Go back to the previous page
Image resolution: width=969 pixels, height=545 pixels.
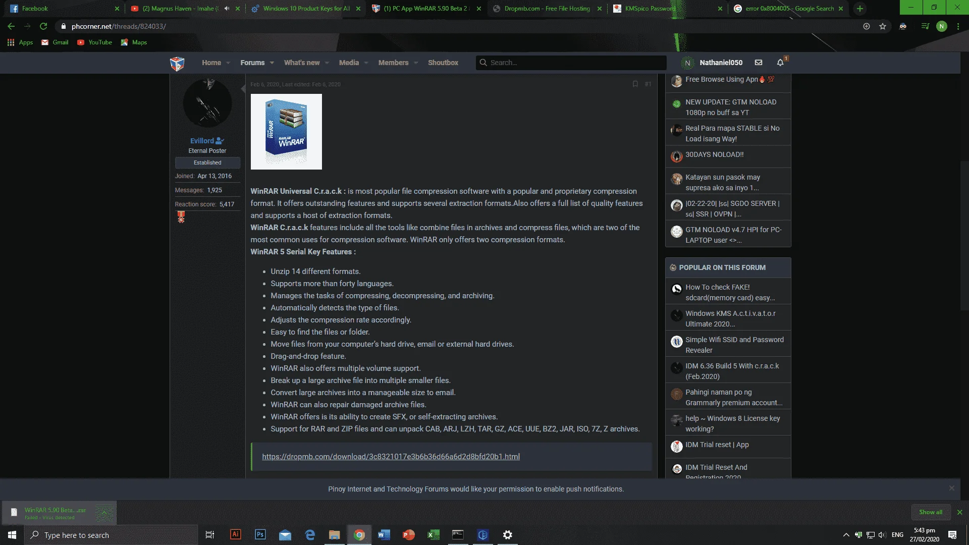tap(11, 26)
